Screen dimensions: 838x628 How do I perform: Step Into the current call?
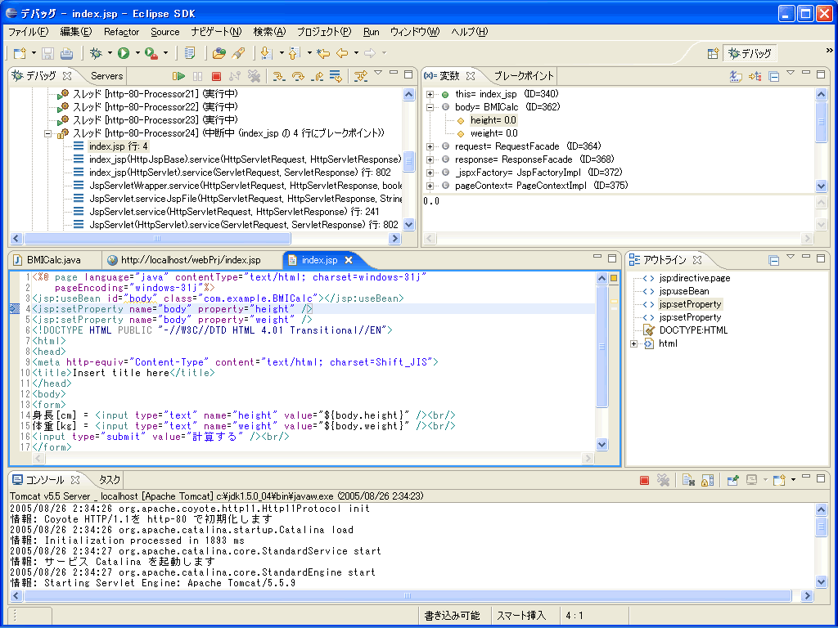click(277, 74)
